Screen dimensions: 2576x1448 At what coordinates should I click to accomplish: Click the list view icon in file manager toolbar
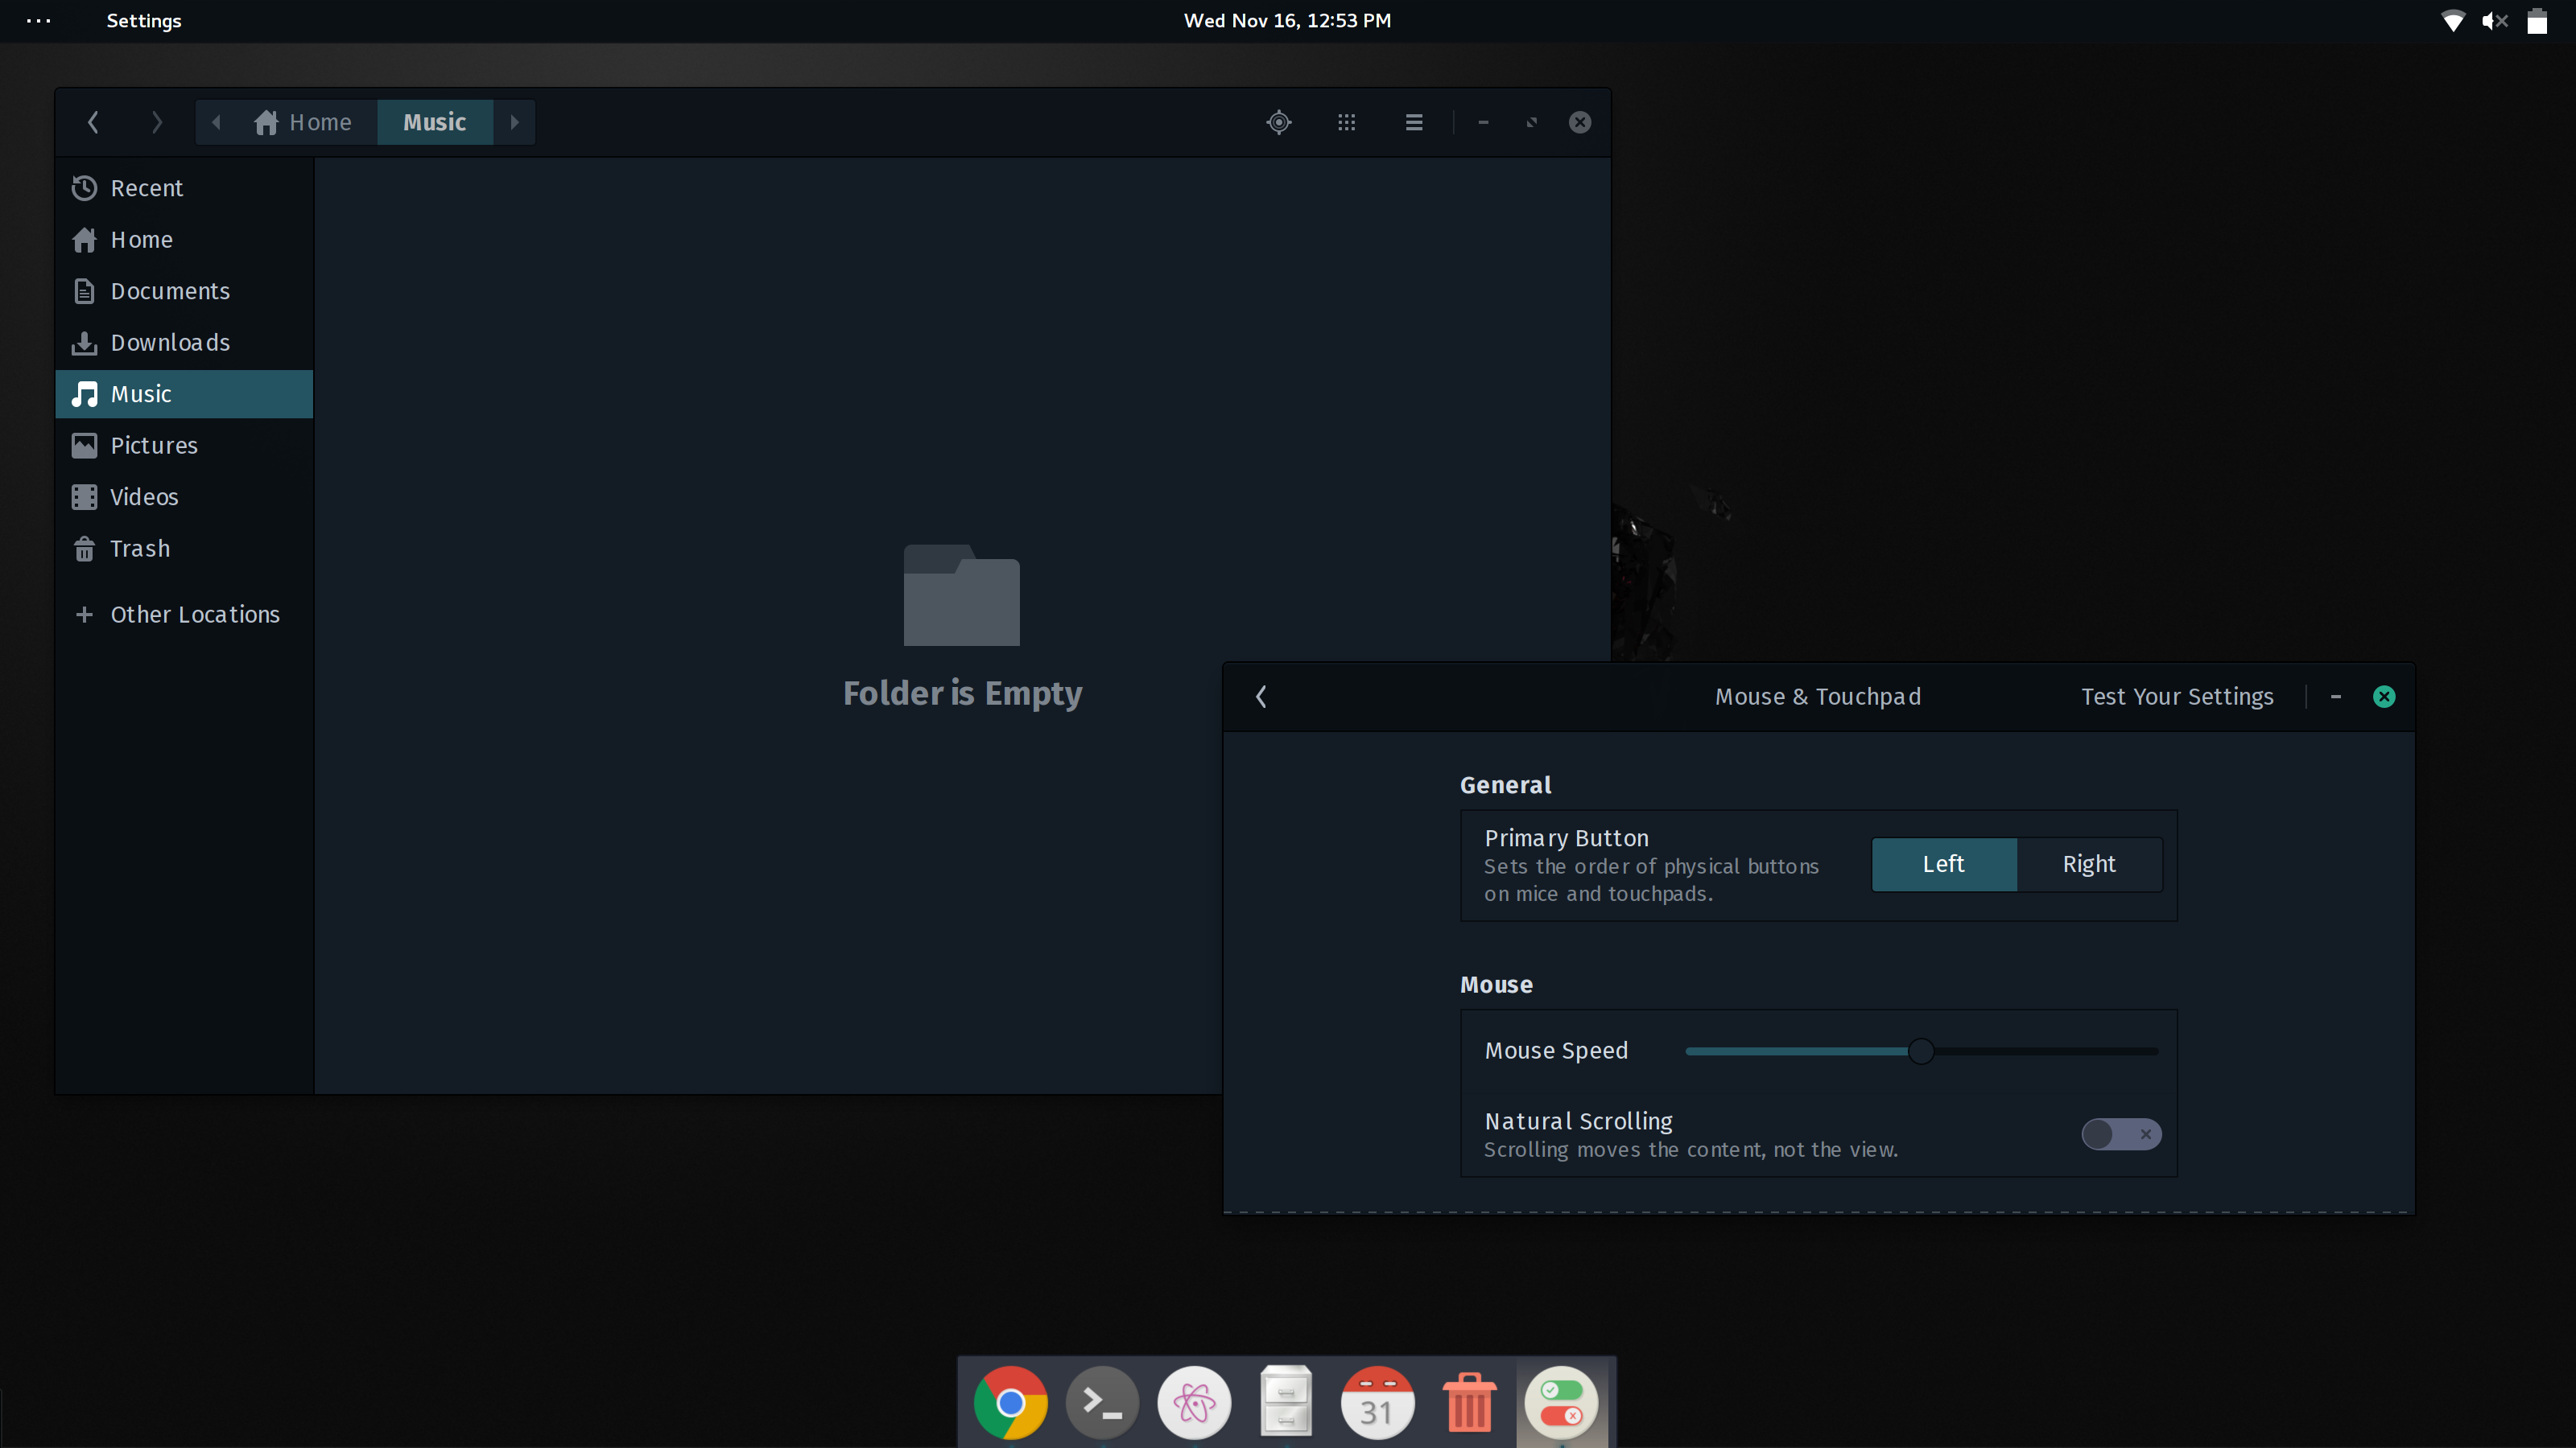(x=1414, y=120)
